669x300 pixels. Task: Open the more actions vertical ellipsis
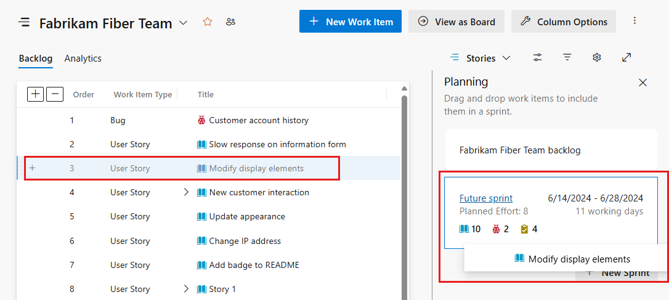click(x=635, y=21)
